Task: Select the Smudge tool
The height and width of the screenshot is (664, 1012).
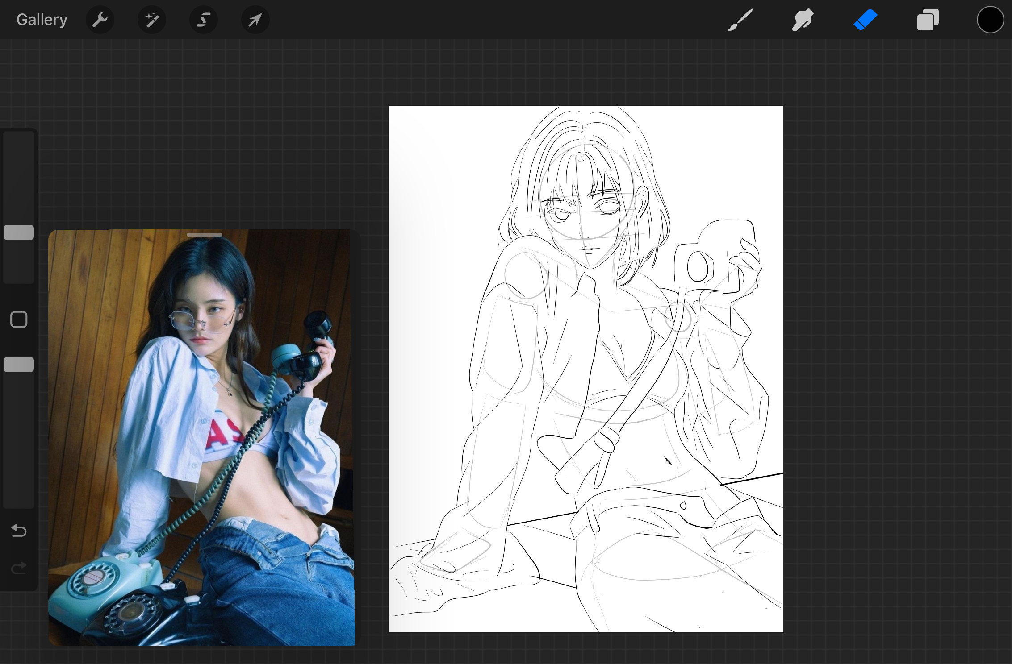Action: click(803, 20)
